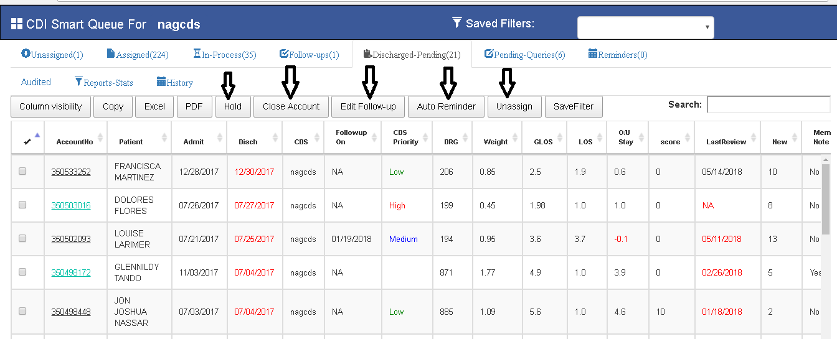
Task: Click the Unassigned tab icon
Action: pyautogui.click(x=26, y=53)
